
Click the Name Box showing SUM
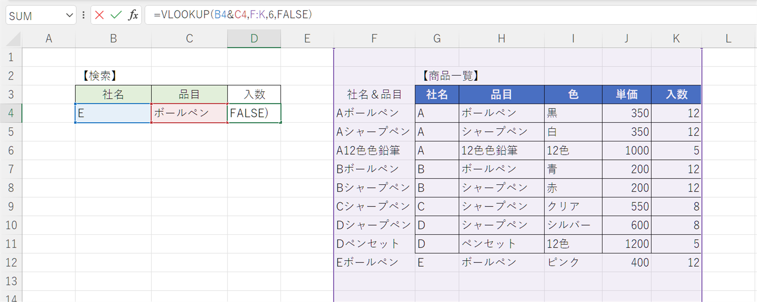coord(36,16)
